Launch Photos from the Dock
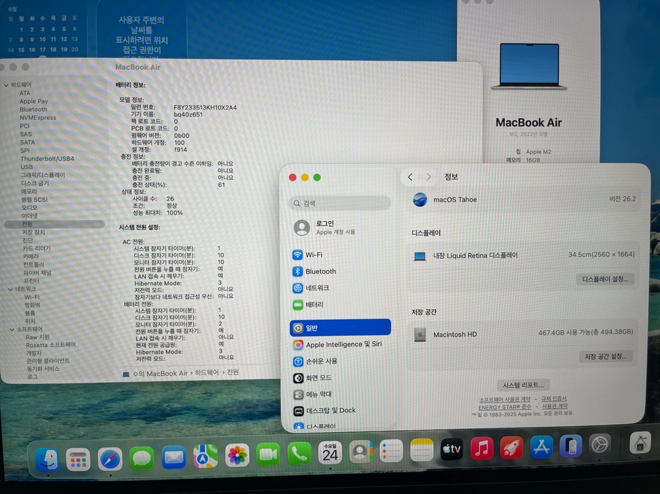The image size is (660, 494). coord(237,455)
